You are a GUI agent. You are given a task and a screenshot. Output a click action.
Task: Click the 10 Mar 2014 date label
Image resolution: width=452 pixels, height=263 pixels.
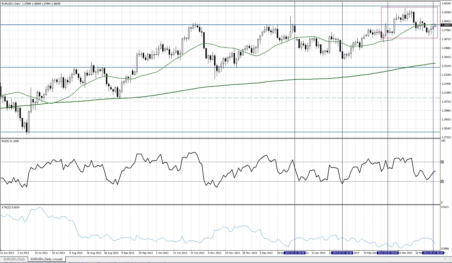pos(406,253)
